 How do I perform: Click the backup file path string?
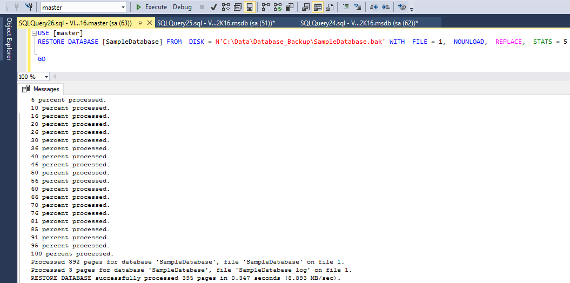click(x=300, y=42)
